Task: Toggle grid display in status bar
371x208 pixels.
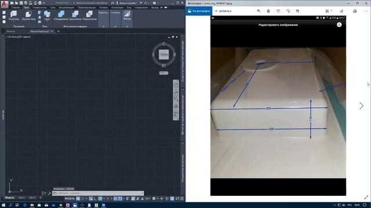Action: point(78,199)
